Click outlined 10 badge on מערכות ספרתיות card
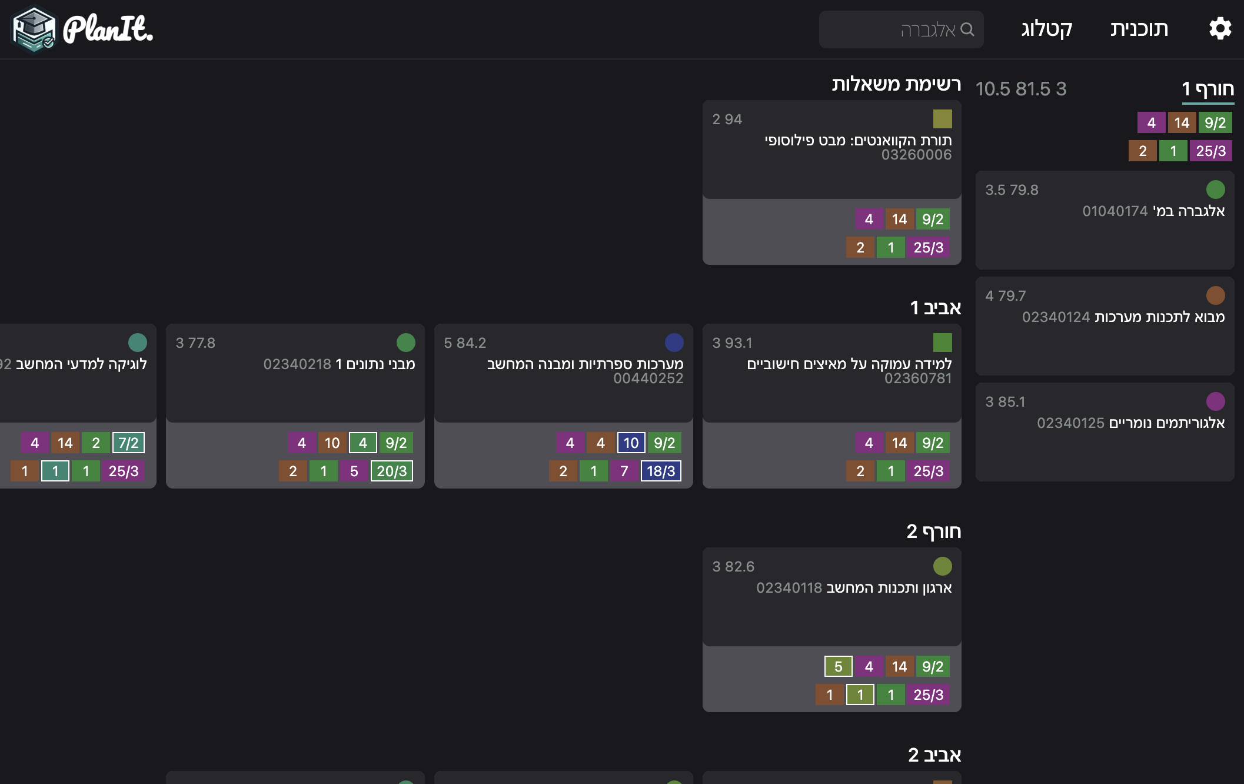This screenshot has width=1244, height=784. (x=631, y=443)
